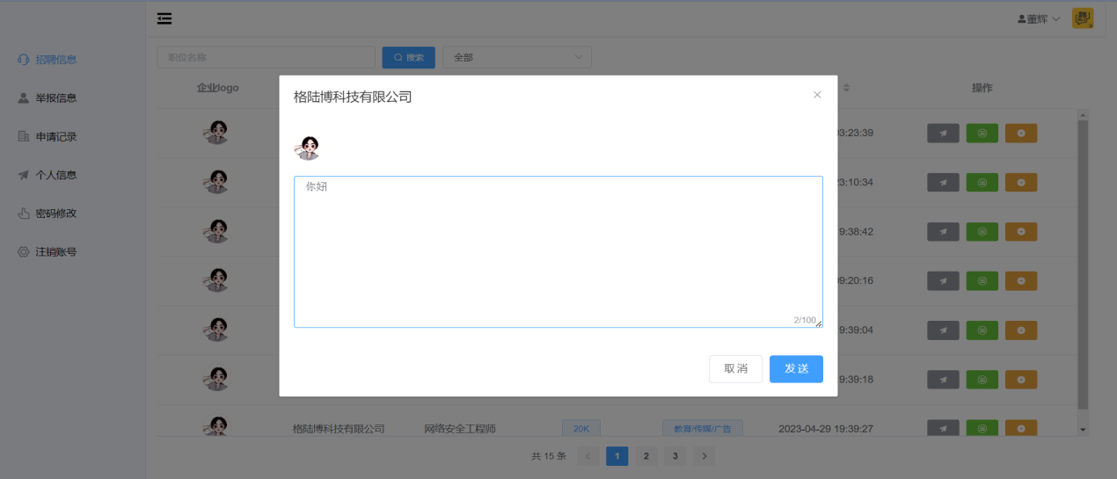Close the 格陆博科技有限公司 message dialog
This screenshot has width=1117, height=479.
(x=817, y=95)
